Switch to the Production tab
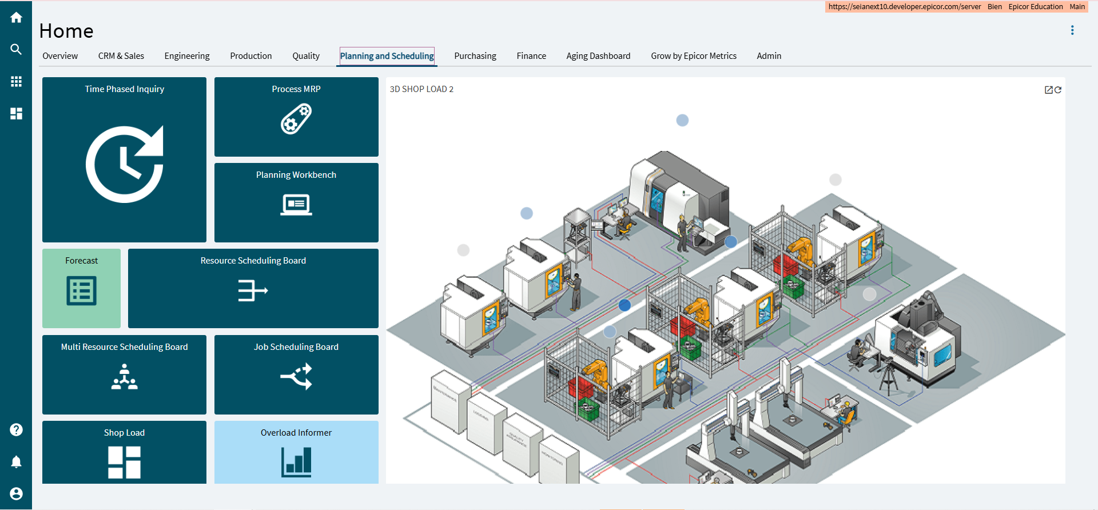This screenshot has width=1098, height=510. pyautogui.click(x=250, y=56)
